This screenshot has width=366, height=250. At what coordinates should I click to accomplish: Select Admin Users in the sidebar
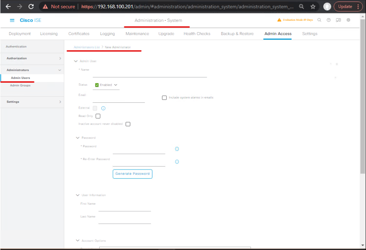20,78
